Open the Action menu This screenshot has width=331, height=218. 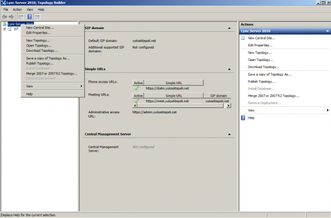[17, 10]
